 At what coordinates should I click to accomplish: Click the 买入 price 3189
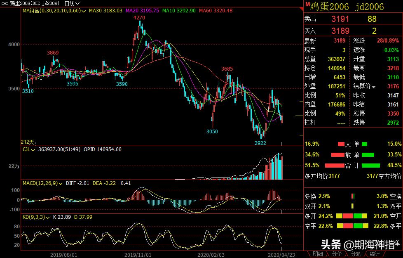pyautogui.click(x=340, y=31)
